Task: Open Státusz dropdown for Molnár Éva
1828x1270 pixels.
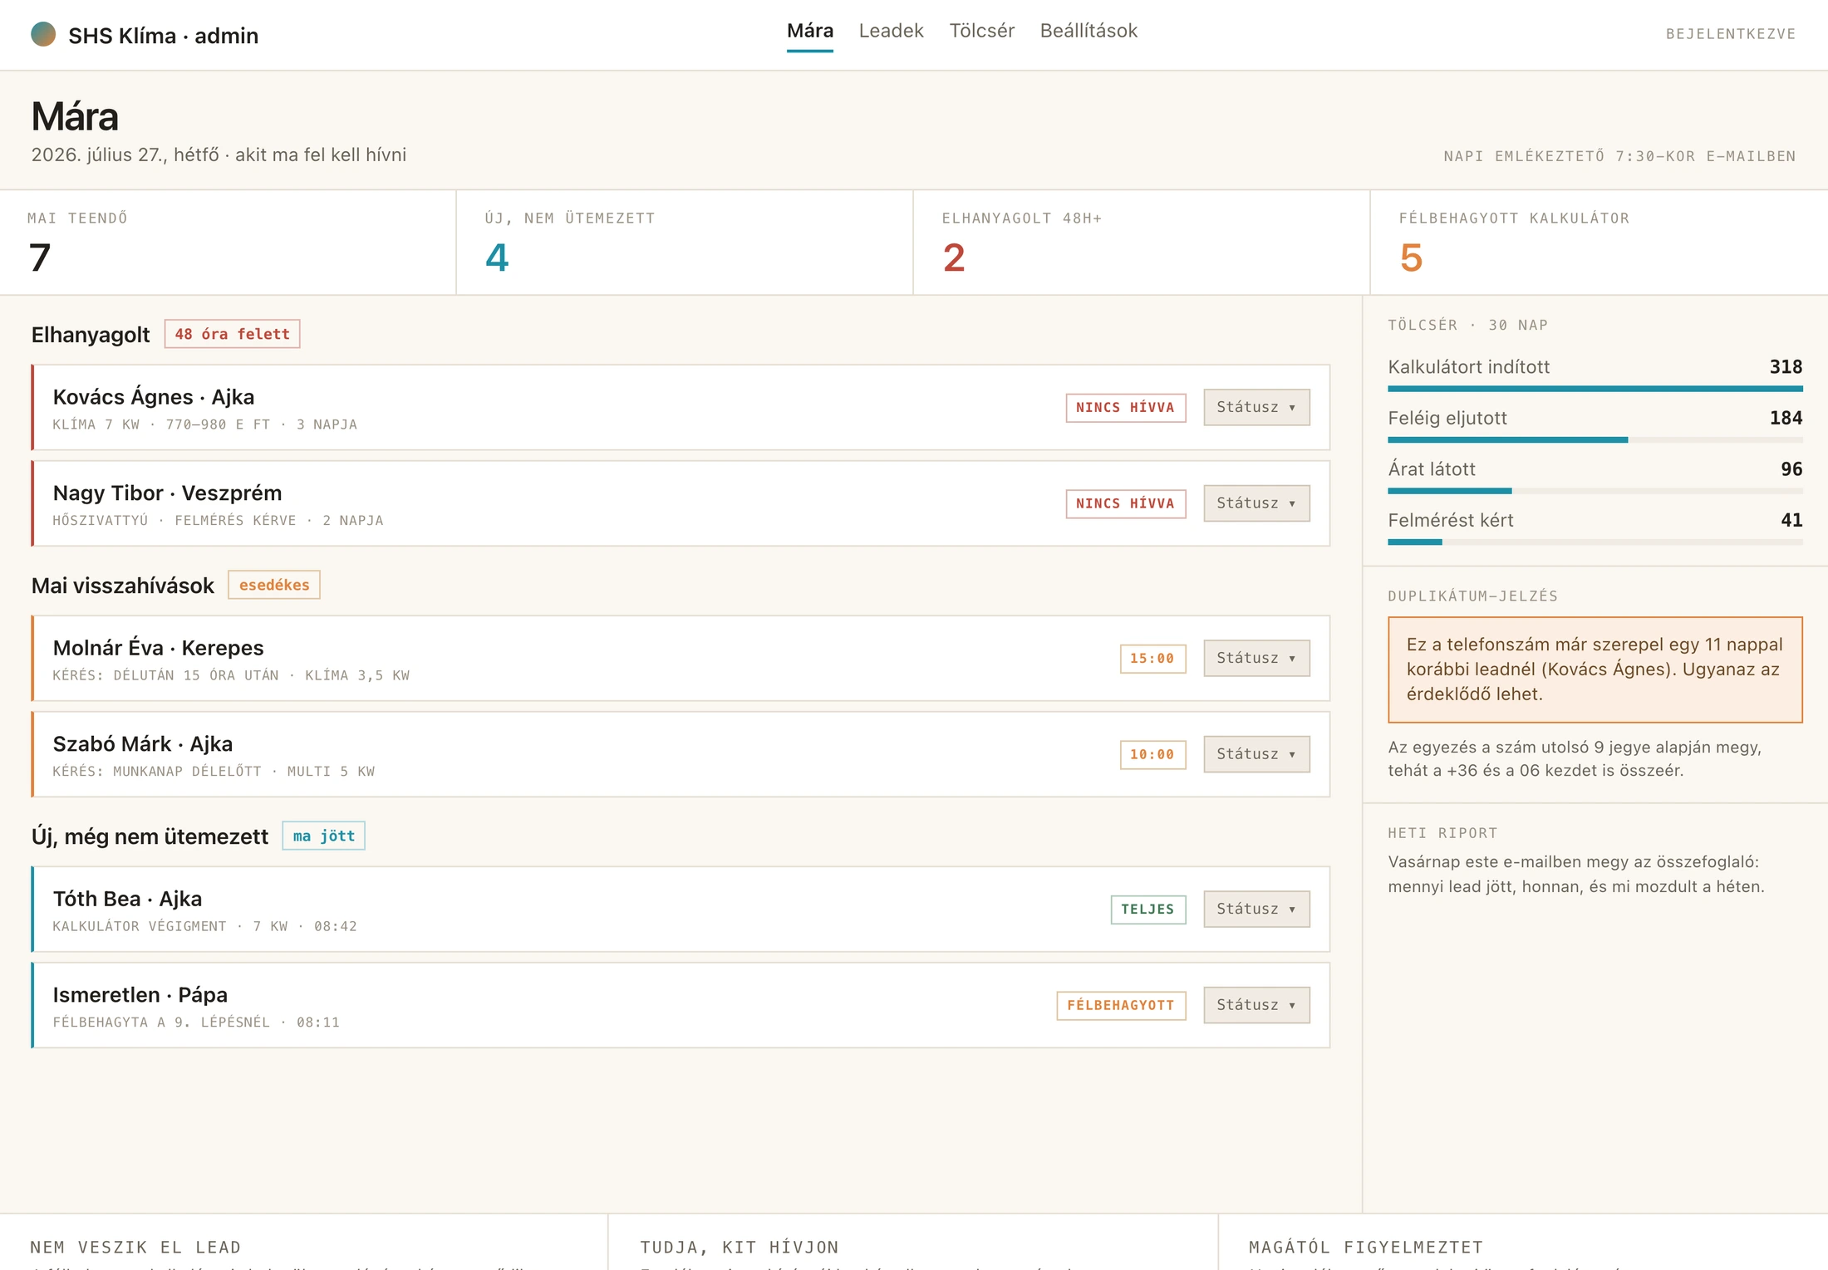Action: (x=1256, y=658)
